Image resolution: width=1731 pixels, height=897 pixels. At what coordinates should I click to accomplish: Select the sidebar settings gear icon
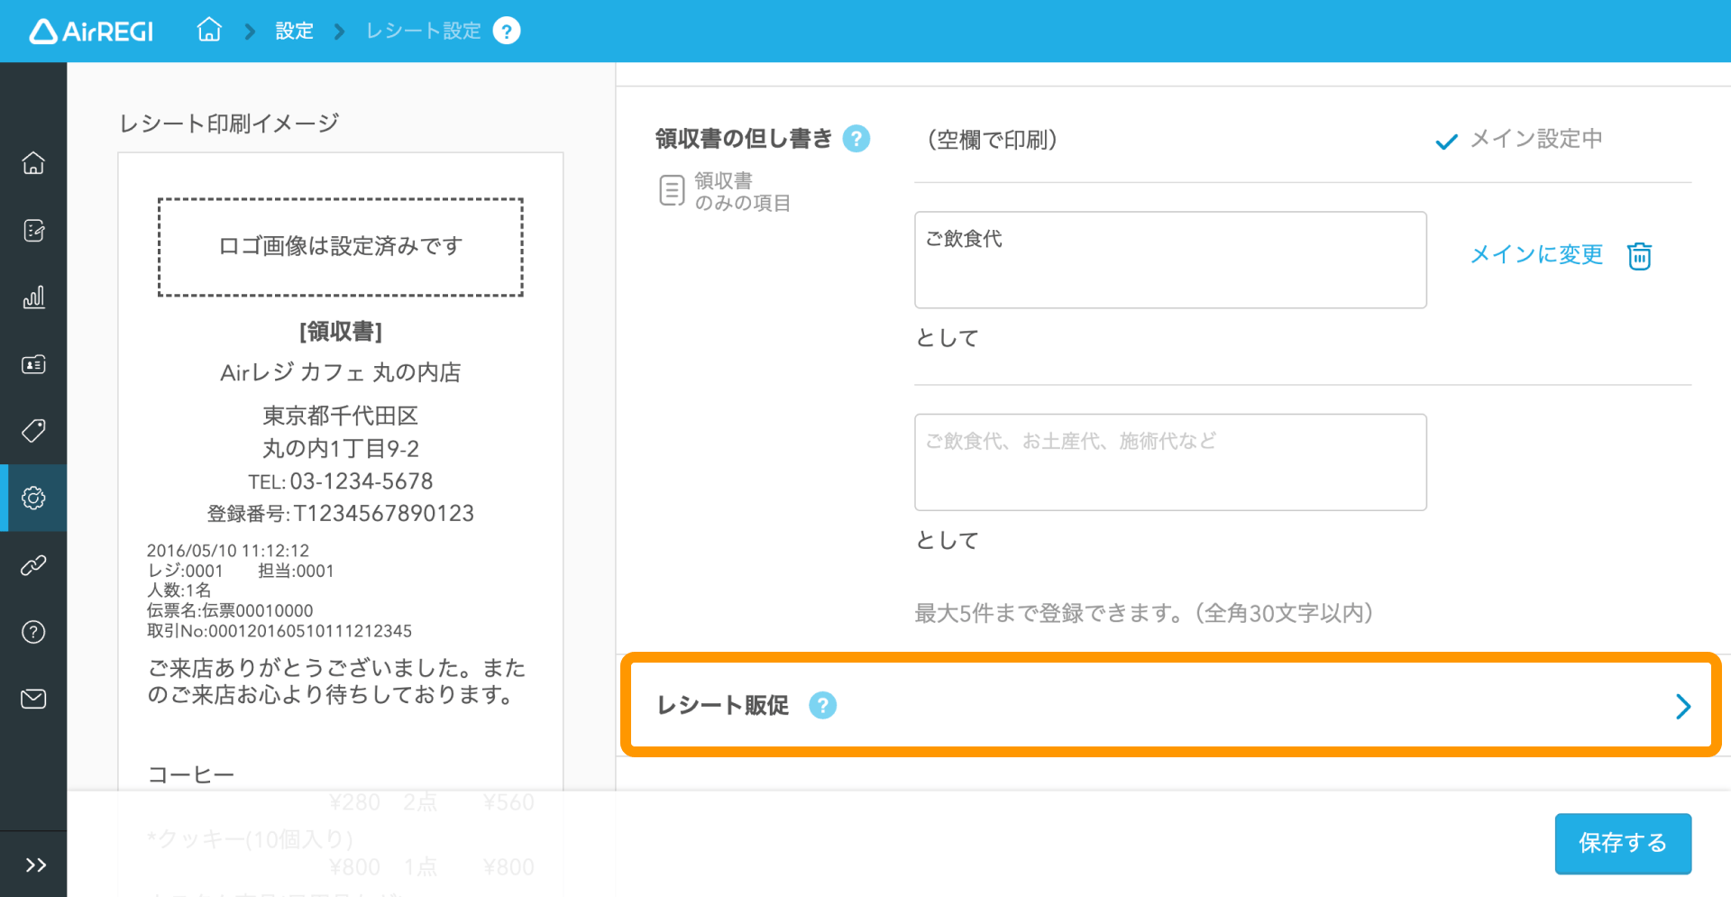(x=33, y=498)
